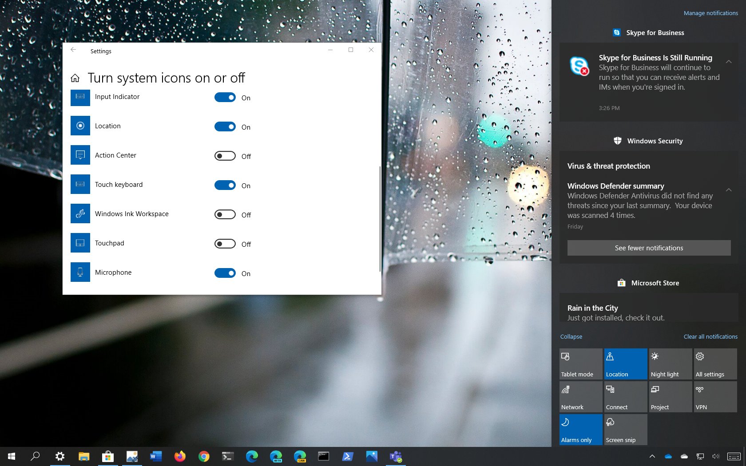The image size is (746, 466).
Task: Click the home icon in Settings
Action: click(75, 78)
